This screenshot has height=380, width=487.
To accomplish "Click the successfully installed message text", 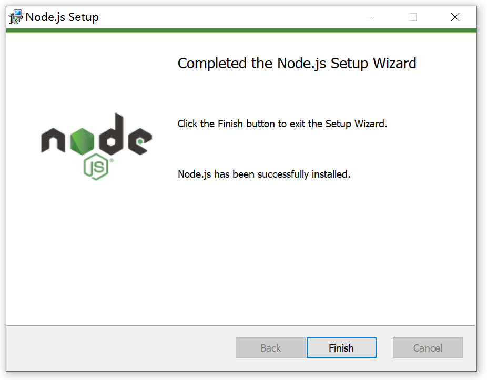I will coord(263,174).
